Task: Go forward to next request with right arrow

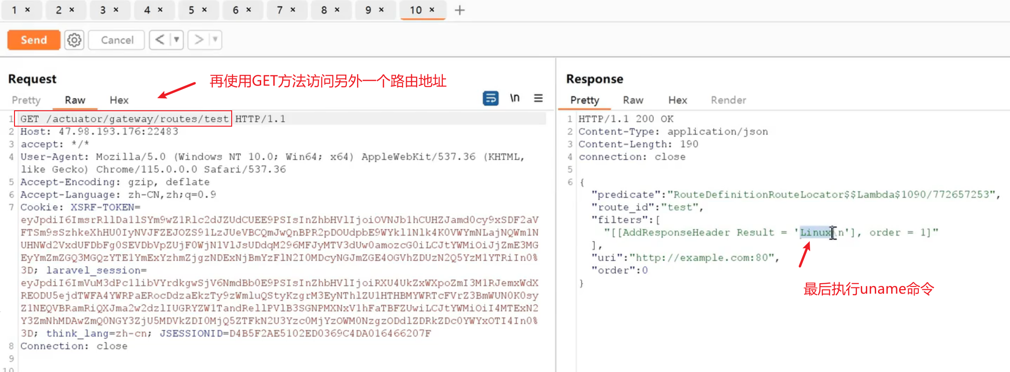Action: [199, 40]
